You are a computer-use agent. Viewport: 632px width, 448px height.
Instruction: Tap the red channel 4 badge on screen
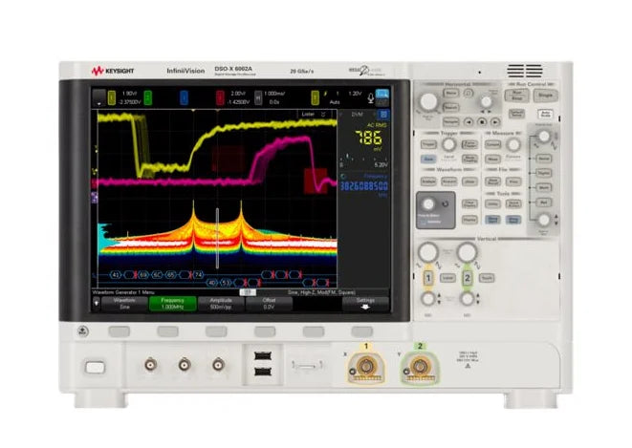220,97
